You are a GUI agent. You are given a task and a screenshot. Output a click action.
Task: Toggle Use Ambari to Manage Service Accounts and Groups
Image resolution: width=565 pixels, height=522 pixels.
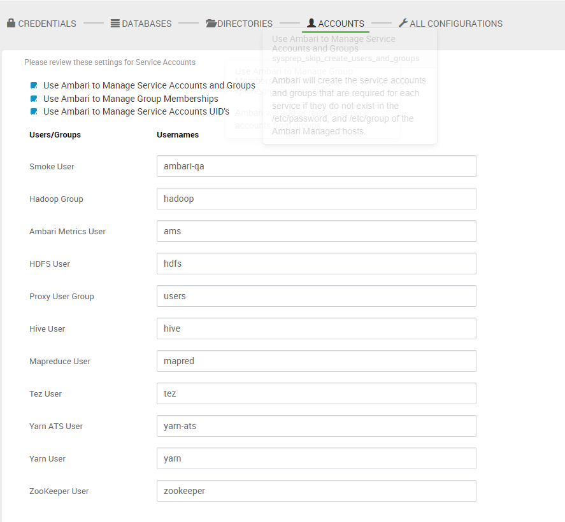point(34,85)
